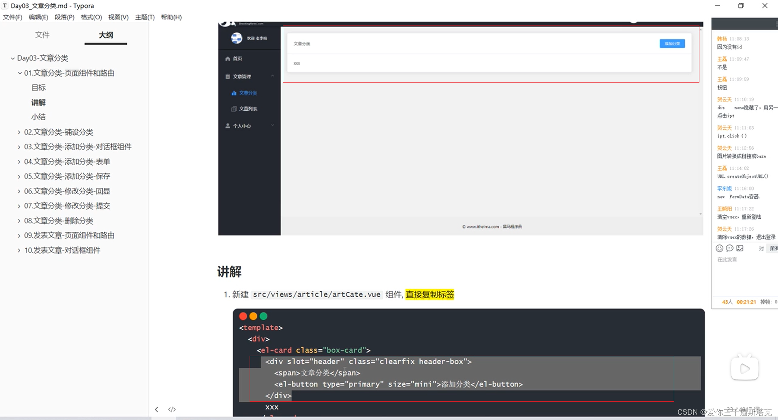Expand 05.文章分类-添加分类-保存 section

(x=19, y=176)
